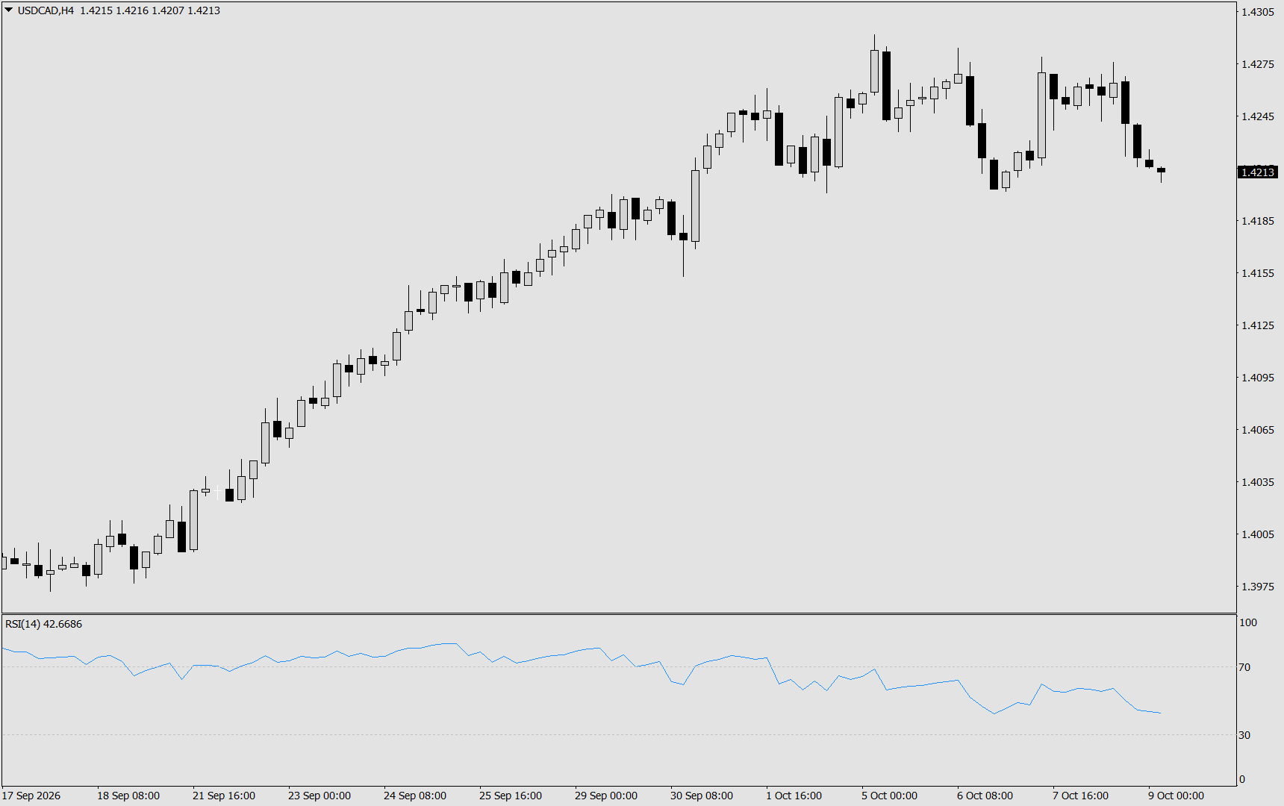The image size is (1284, 806).
Task: Select the 1.4305 price axis label
Action: (x=1258, y=12)
